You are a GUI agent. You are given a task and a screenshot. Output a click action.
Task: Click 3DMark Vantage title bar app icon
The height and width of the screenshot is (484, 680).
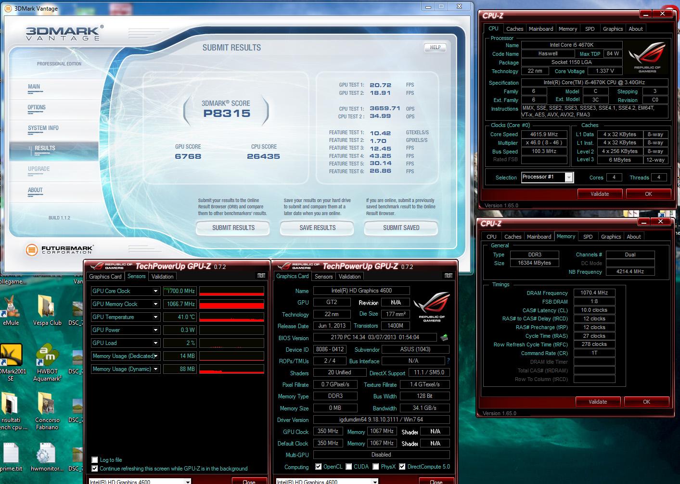pyautogui.click(x=8, y=8)
